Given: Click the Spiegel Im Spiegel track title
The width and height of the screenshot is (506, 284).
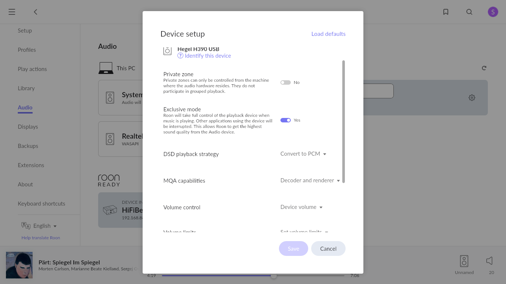Looking at the screenshot, I should pos(69,262).
